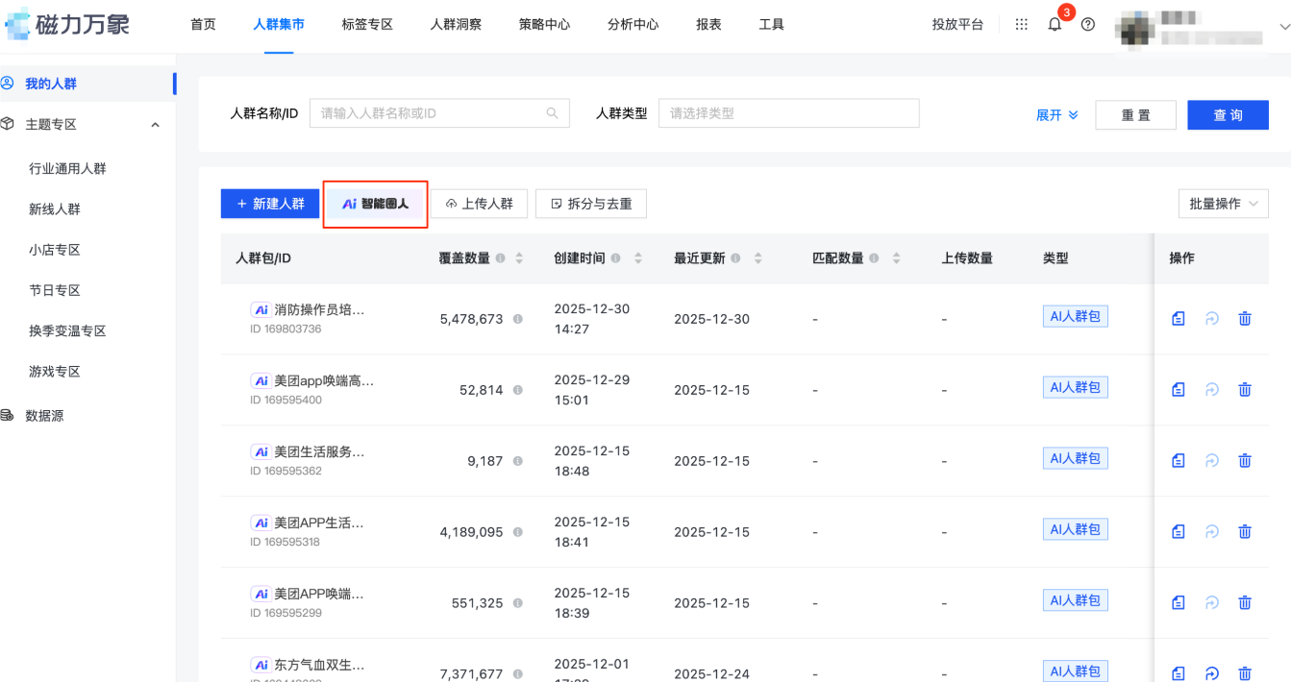Open the 人群类型 type selector

pyautogui.click(x=789, y=113)
